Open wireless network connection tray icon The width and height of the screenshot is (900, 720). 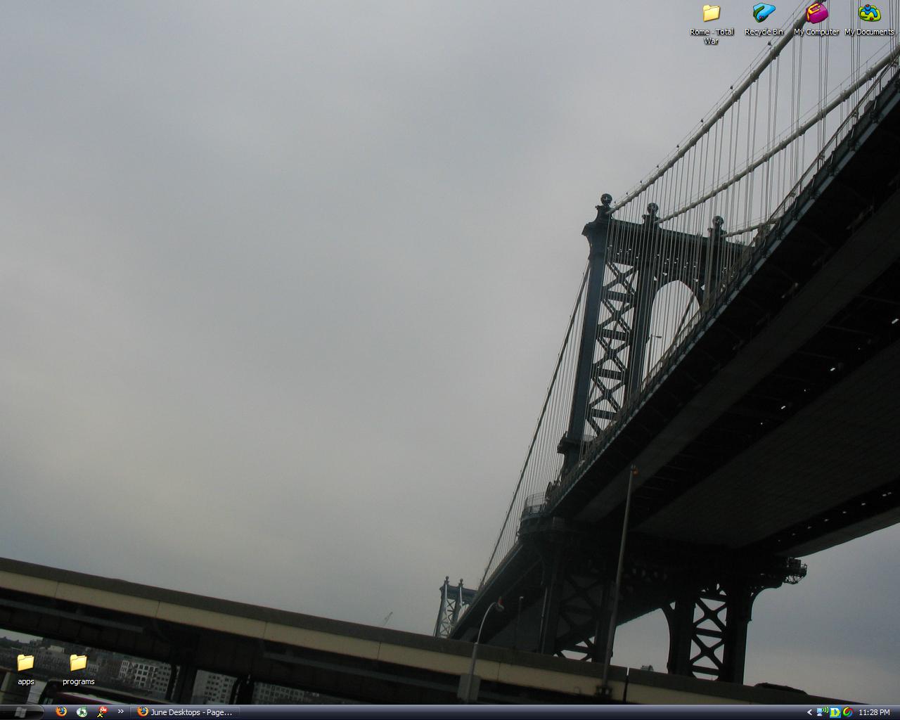tap(822, 712)
